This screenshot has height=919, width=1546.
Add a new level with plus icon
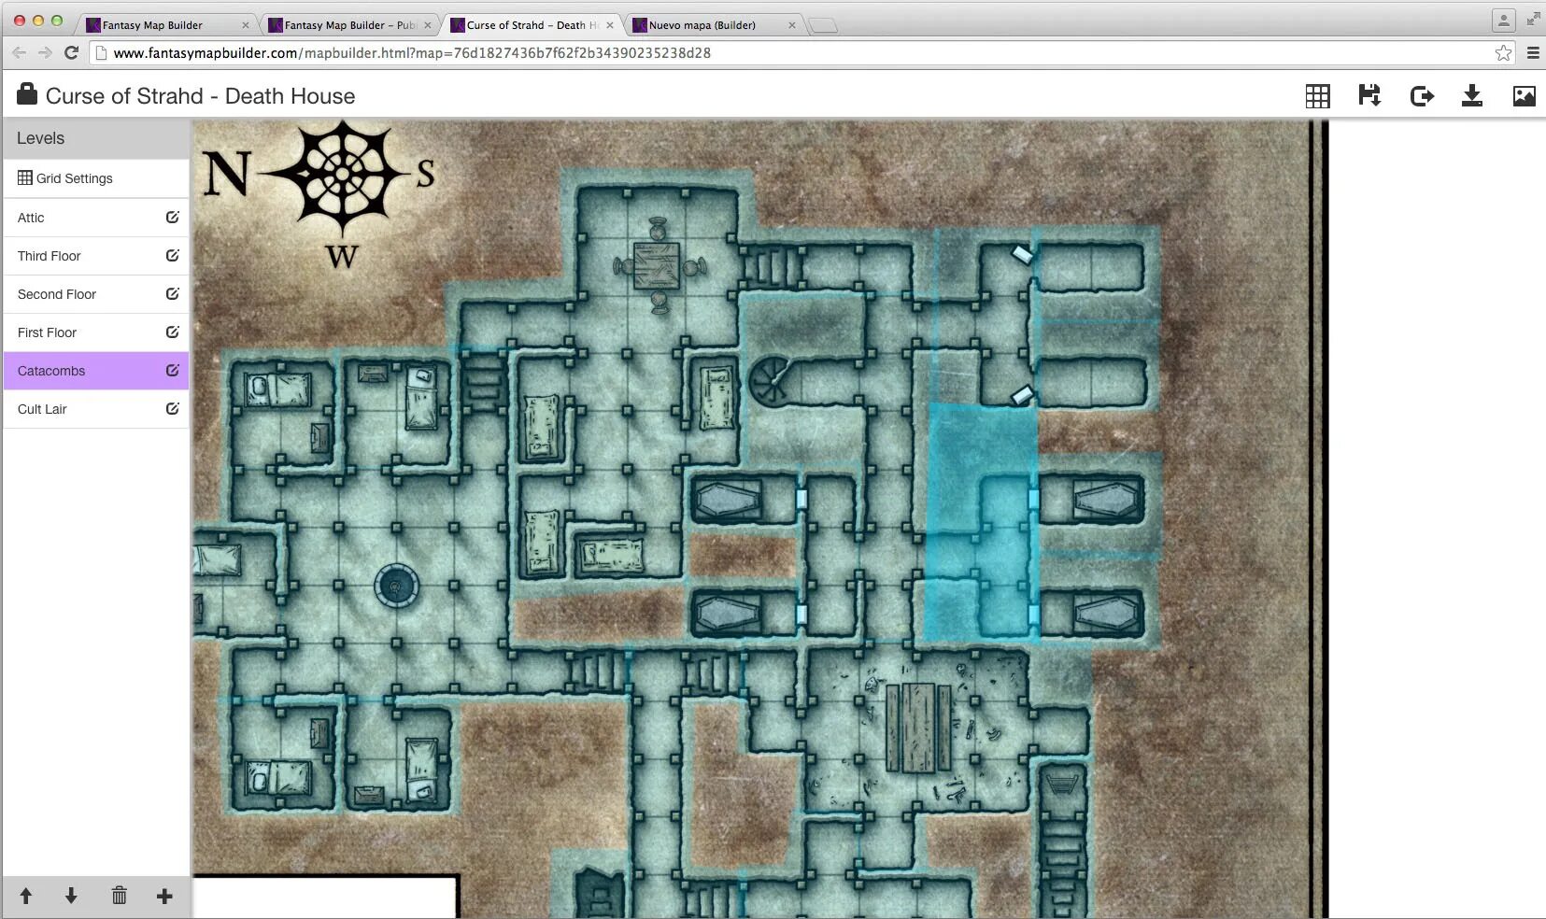164,896
